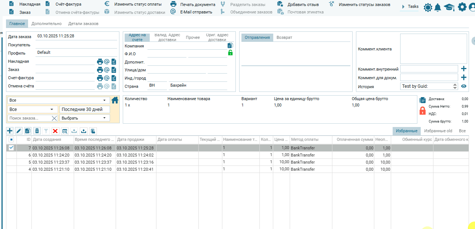Click the notifications bell icon
475x229 pixels.
point(437,7)
